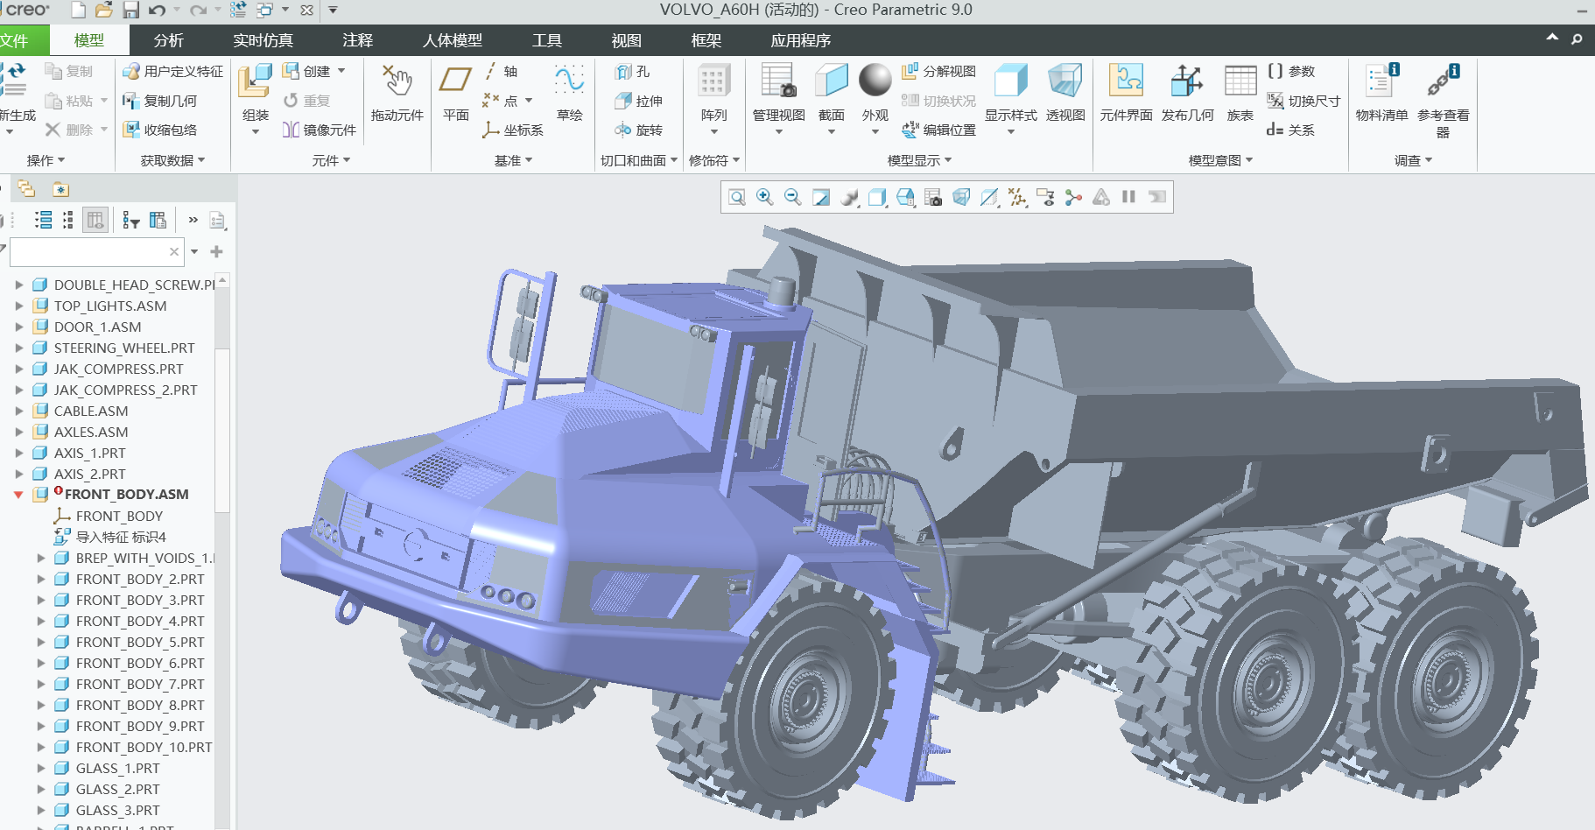Toggle annotation display eye icon
The width and height of the screenshot is (1595, 830).
1045,197
